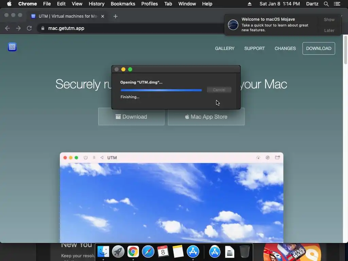Open Notes from the Dock
The width and height of the screenshot is (348, 261).
178,251
